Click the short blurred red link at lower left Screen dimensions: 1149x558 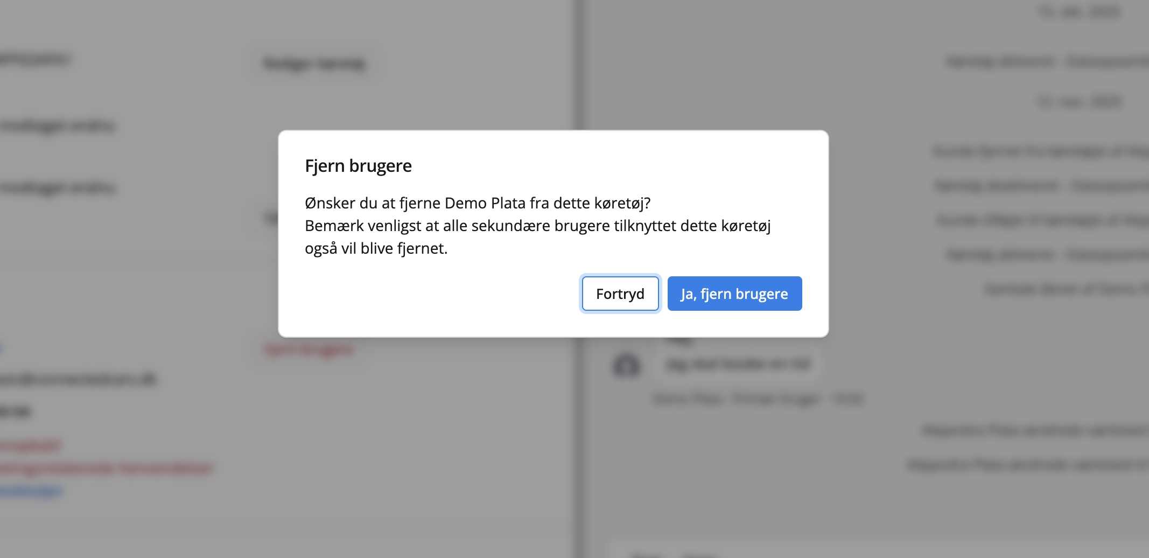pyautogui.click(x=30, y=445)
